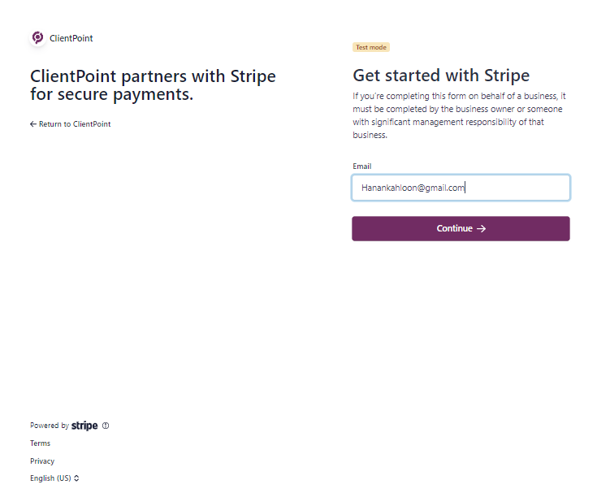The image size is (597, 493).
Task: Return to ClientPoint via the back link
Action: coord(71,124)
